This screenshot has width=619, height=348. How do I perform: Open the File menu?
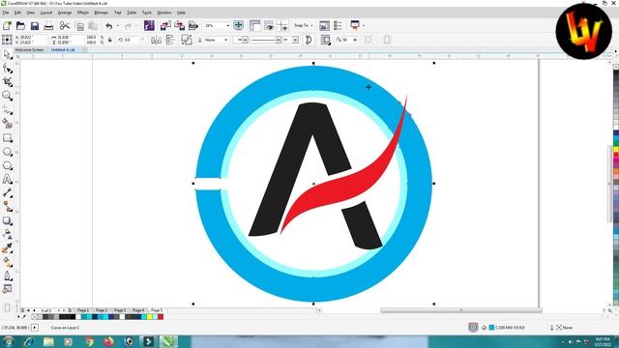coord(6,13)
